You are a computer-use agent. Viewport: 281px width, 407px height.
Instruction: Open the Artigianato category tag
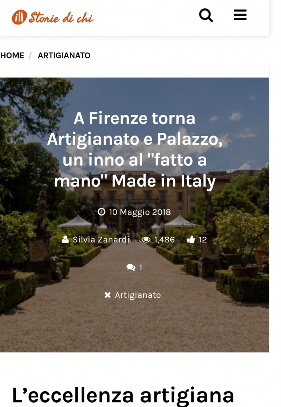click(x=138, y=295)
